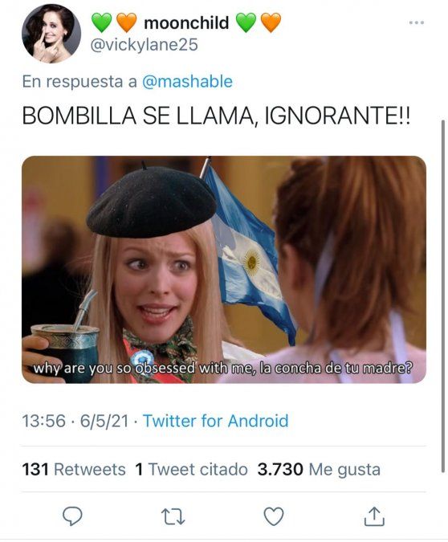Click the vertical scrollbar on the right
The image size is (448, 542).
click(x=443, y=296)
